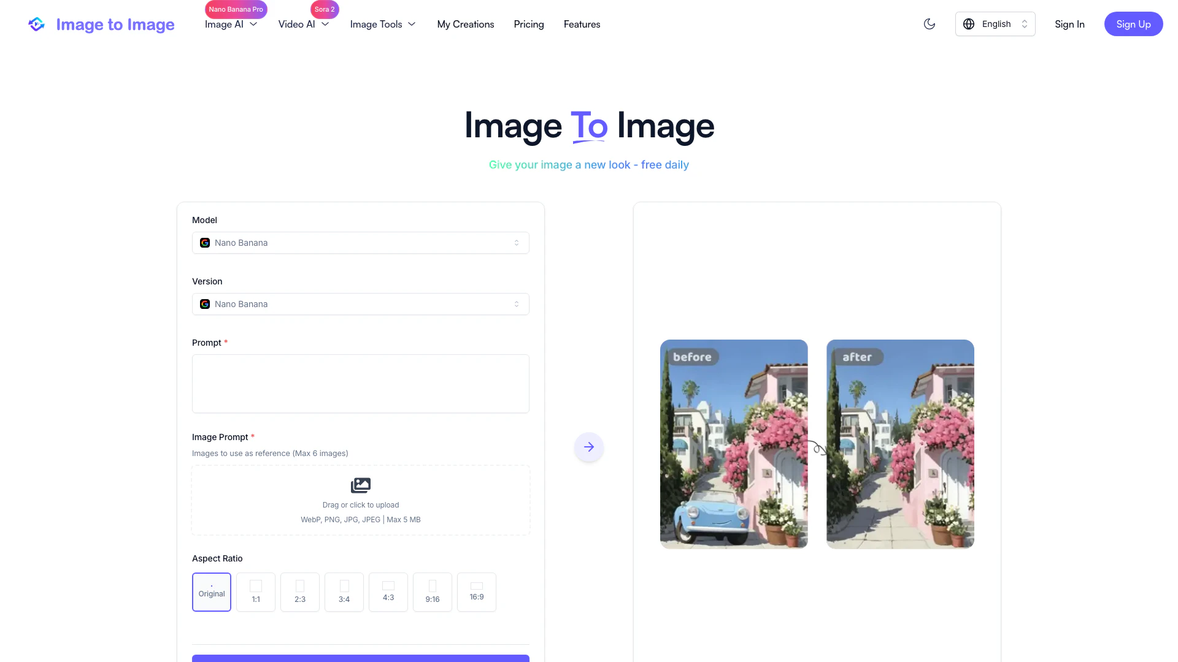Choose the 9:16 aspect ratio

tap(433, 592)
